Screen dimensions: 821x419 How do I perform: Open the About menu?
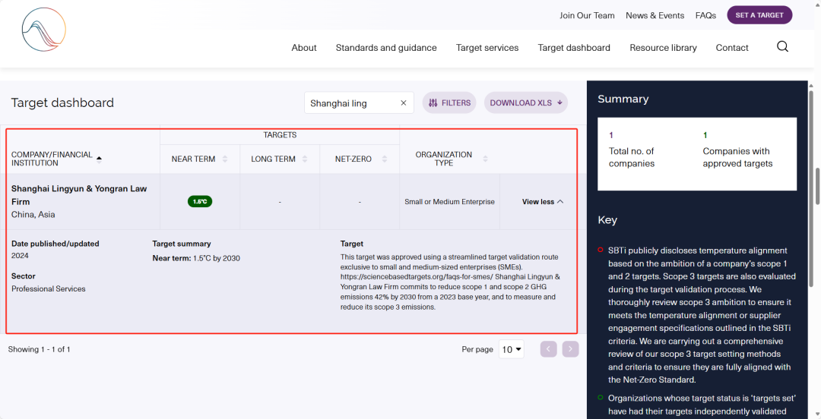[x=303, y=48]
